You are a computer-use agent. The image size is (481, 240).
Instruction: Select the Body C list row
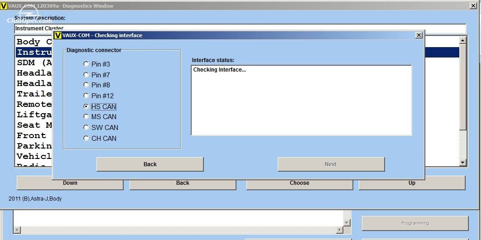pos(34,42)
